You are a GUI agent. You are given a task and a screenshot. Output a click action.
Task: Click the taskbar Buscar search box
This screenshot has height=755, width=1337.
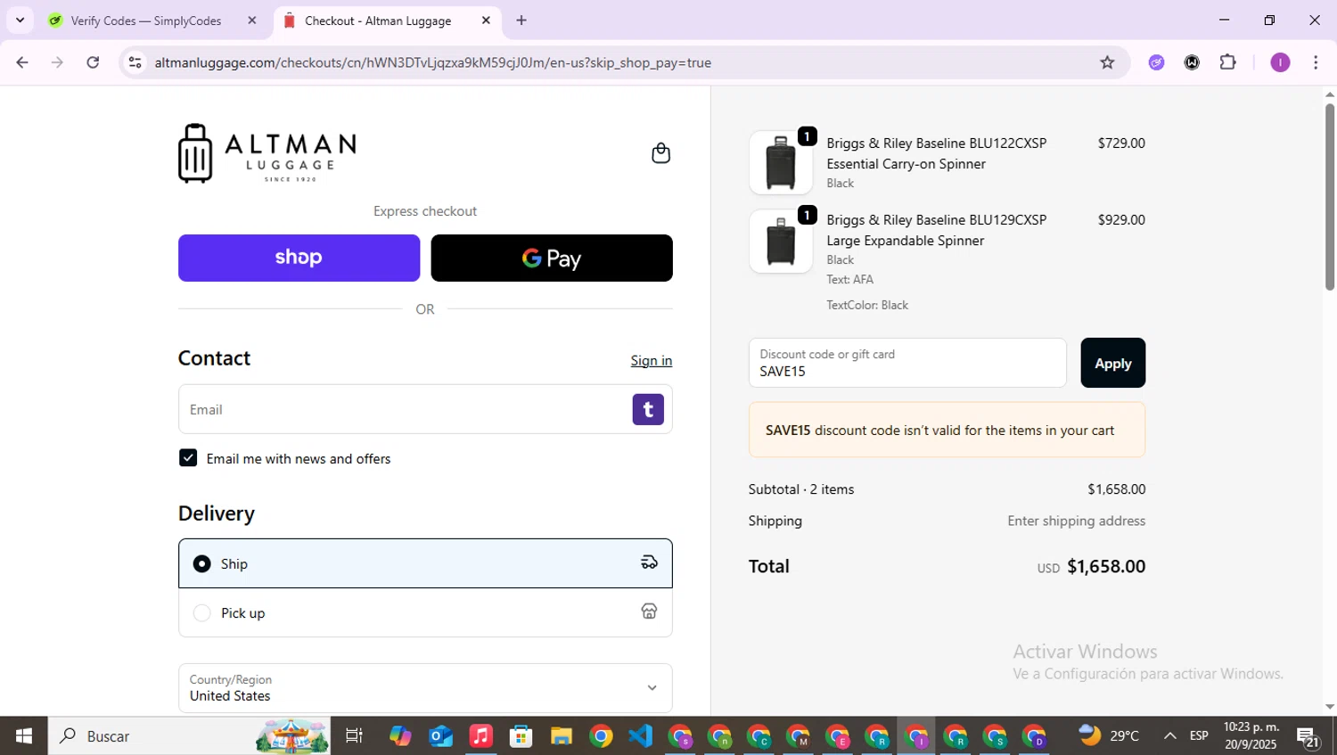189,736
